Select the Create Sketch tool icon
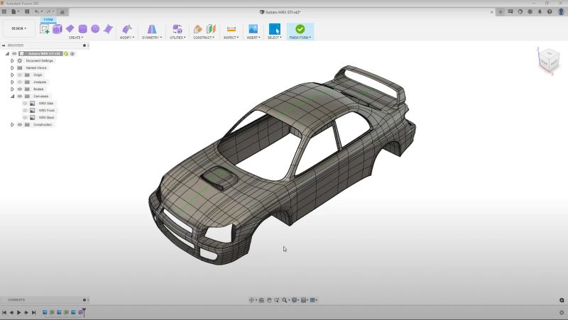 pyautogui.click(x=45, y=29)
